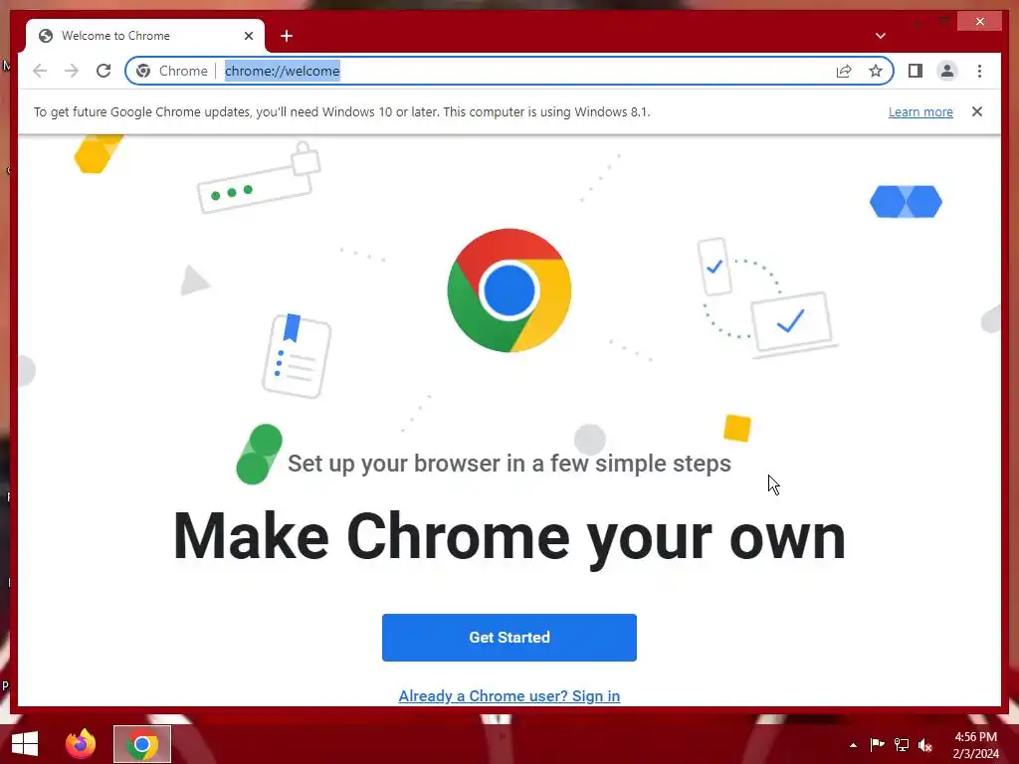Open the Learn more link
The image size is (1019, 764).
pos(920,111)
